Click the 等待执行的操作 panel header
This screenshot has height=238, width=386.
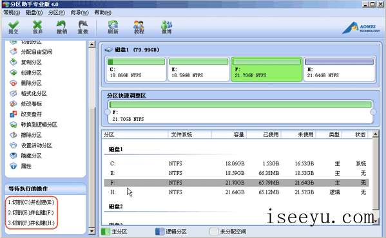[45, 188]
